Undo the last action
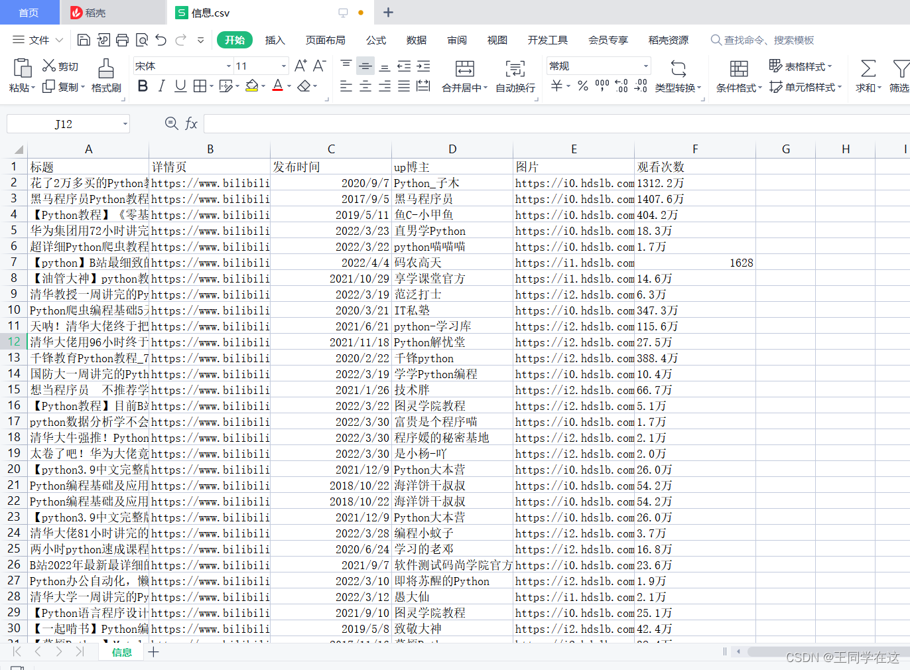Viewport: 910px width, 670px height. pos(161,40)
